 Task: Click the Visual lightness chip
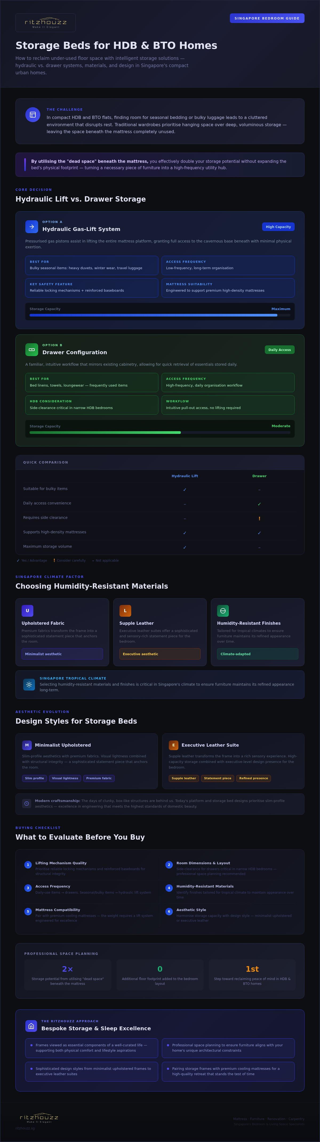tap(65, 778)
